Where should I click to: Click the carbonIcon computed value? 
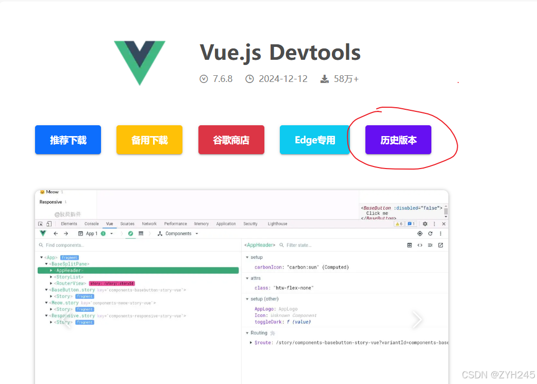303,267
